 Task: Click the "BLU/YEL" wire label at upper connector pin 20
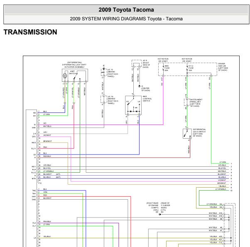47,168
